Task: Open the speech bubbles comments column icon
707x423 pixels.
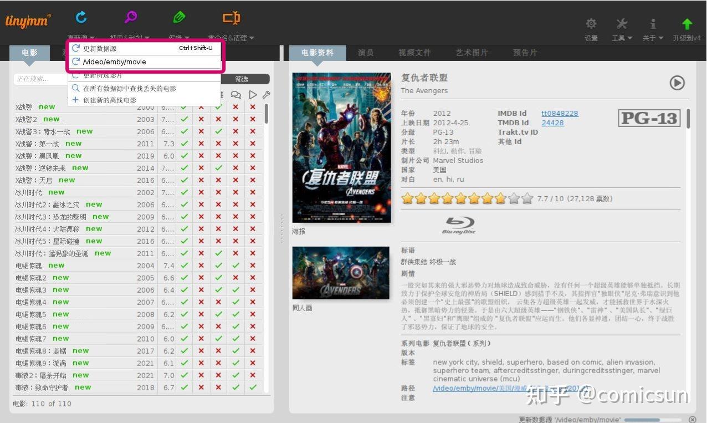Action: pyautogui.click(x=235, y=94)
